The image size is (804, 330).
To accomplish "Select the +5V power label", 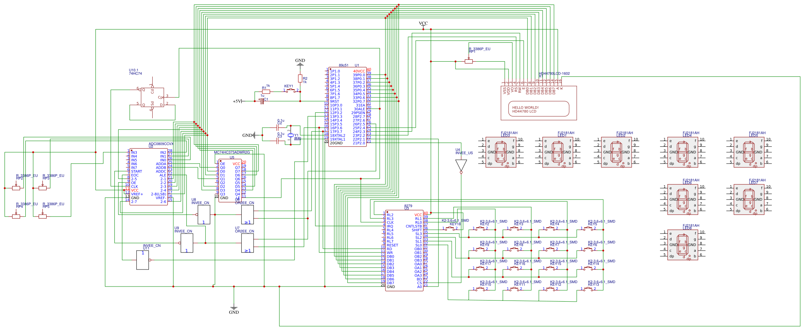I will pyautogui.click(x=237, y=101).
